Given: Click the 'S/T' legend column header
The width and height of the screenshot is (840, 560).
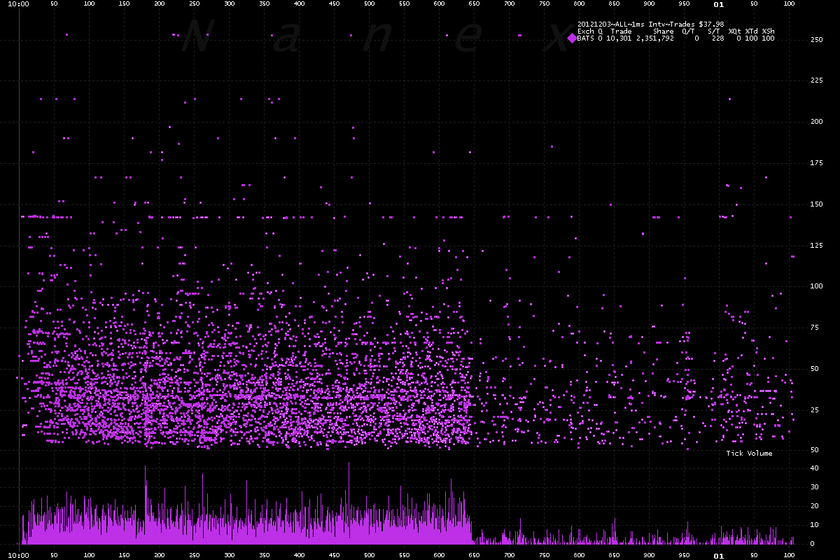Looking at the screenshot, I should [x=713, y=31].
